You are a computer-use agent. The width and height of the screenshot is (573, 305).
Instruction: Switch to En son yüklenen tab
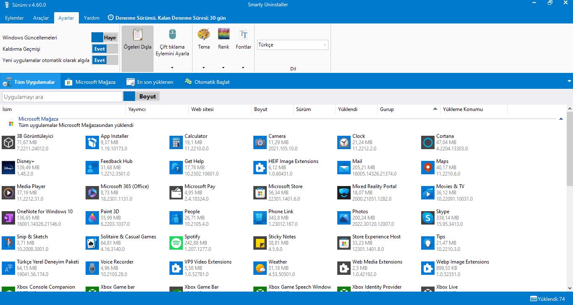pos(150,82)
